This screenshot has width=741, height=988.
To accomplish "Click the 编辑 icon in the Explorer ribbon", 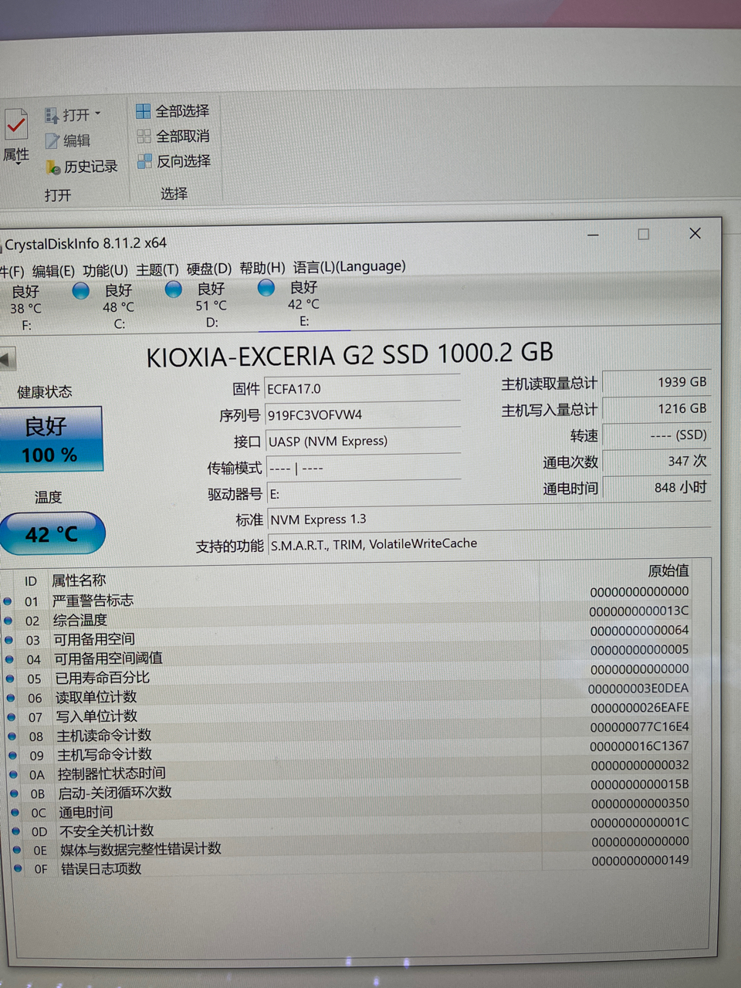I will point(53,140).
